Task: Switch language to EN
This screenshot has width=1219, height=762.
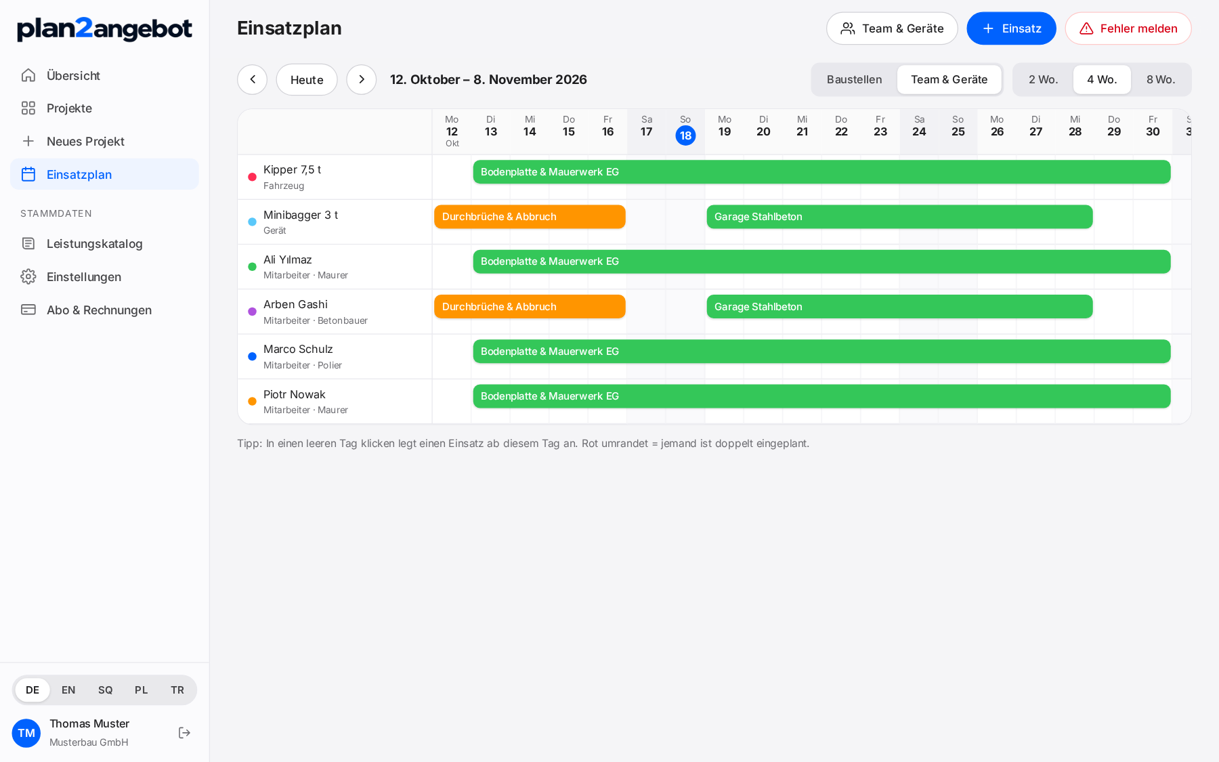Action: point(68,690)
